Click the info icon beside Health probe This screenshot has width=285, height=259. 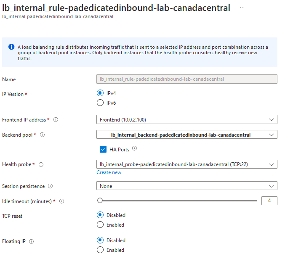41,164
